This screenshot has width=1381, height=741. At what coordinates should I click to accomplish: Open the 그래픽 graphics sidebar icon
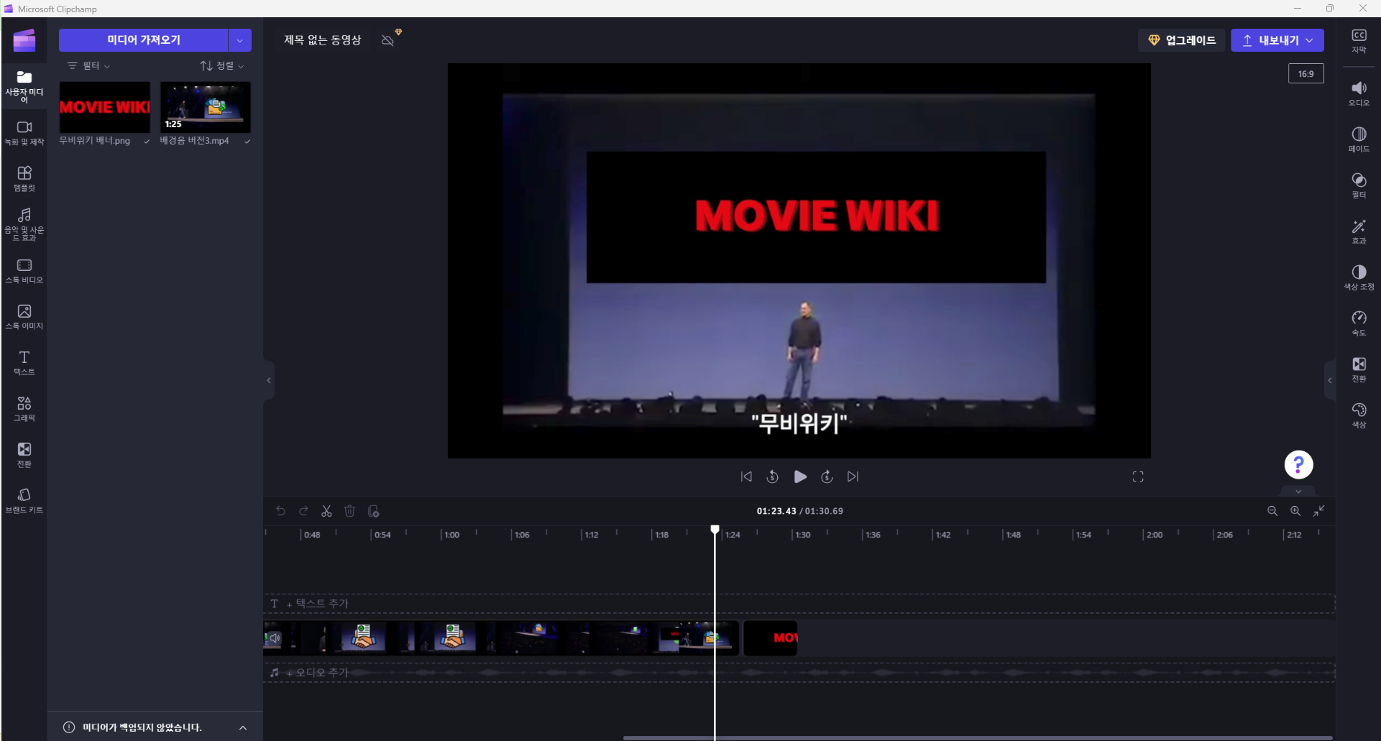(x=24, y=409)
